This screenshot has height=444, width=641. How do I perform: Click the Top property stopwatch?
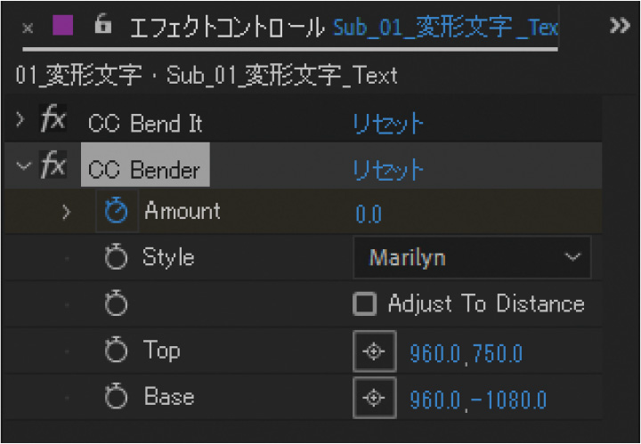tap(117, 351)
